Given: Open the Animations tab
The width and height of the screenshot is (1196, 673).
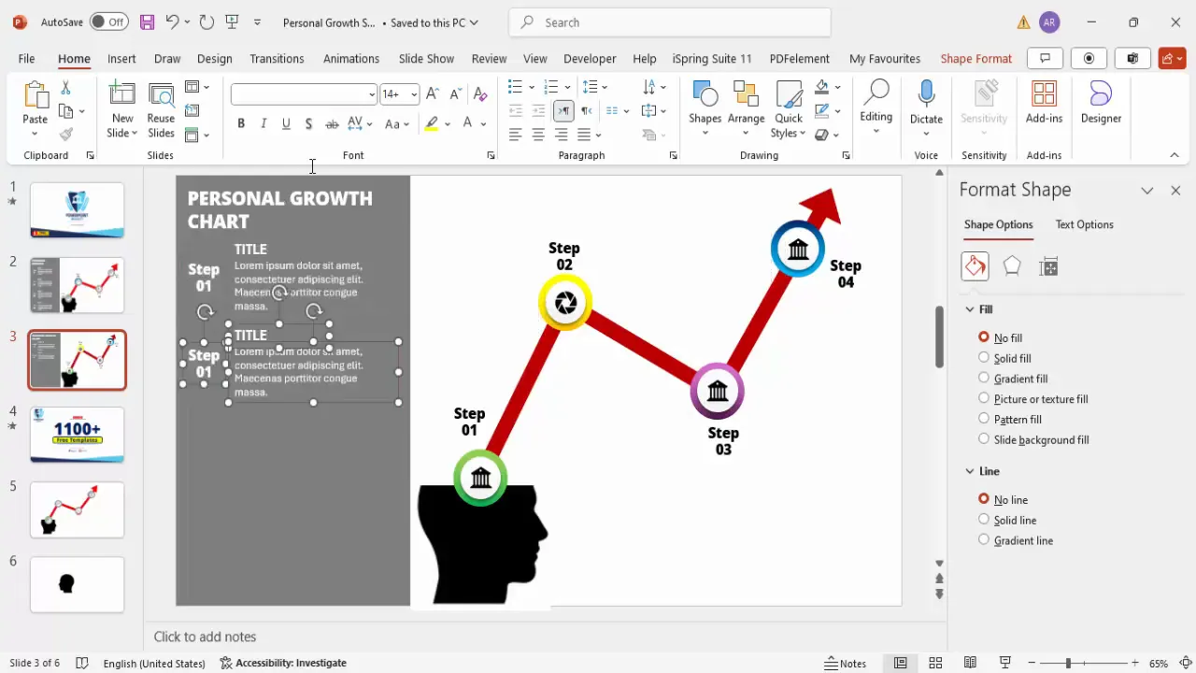Looking at the screenshot, I should [351, 58].
